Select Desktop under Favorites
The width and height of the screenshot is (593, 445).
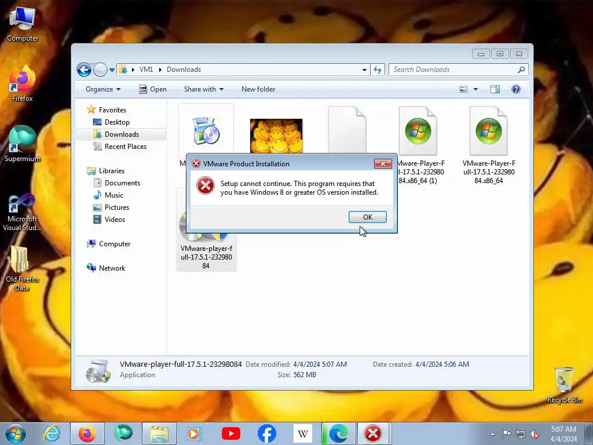coord(117,122)
